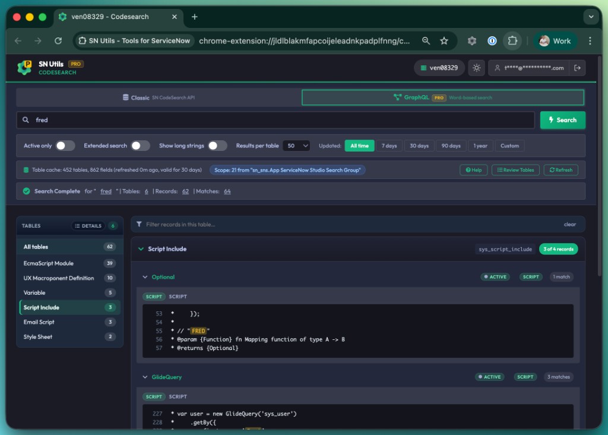Click the zoom magnifier icon in address bar
Viewport: 608px width, 435px height.
coord(426,41)
